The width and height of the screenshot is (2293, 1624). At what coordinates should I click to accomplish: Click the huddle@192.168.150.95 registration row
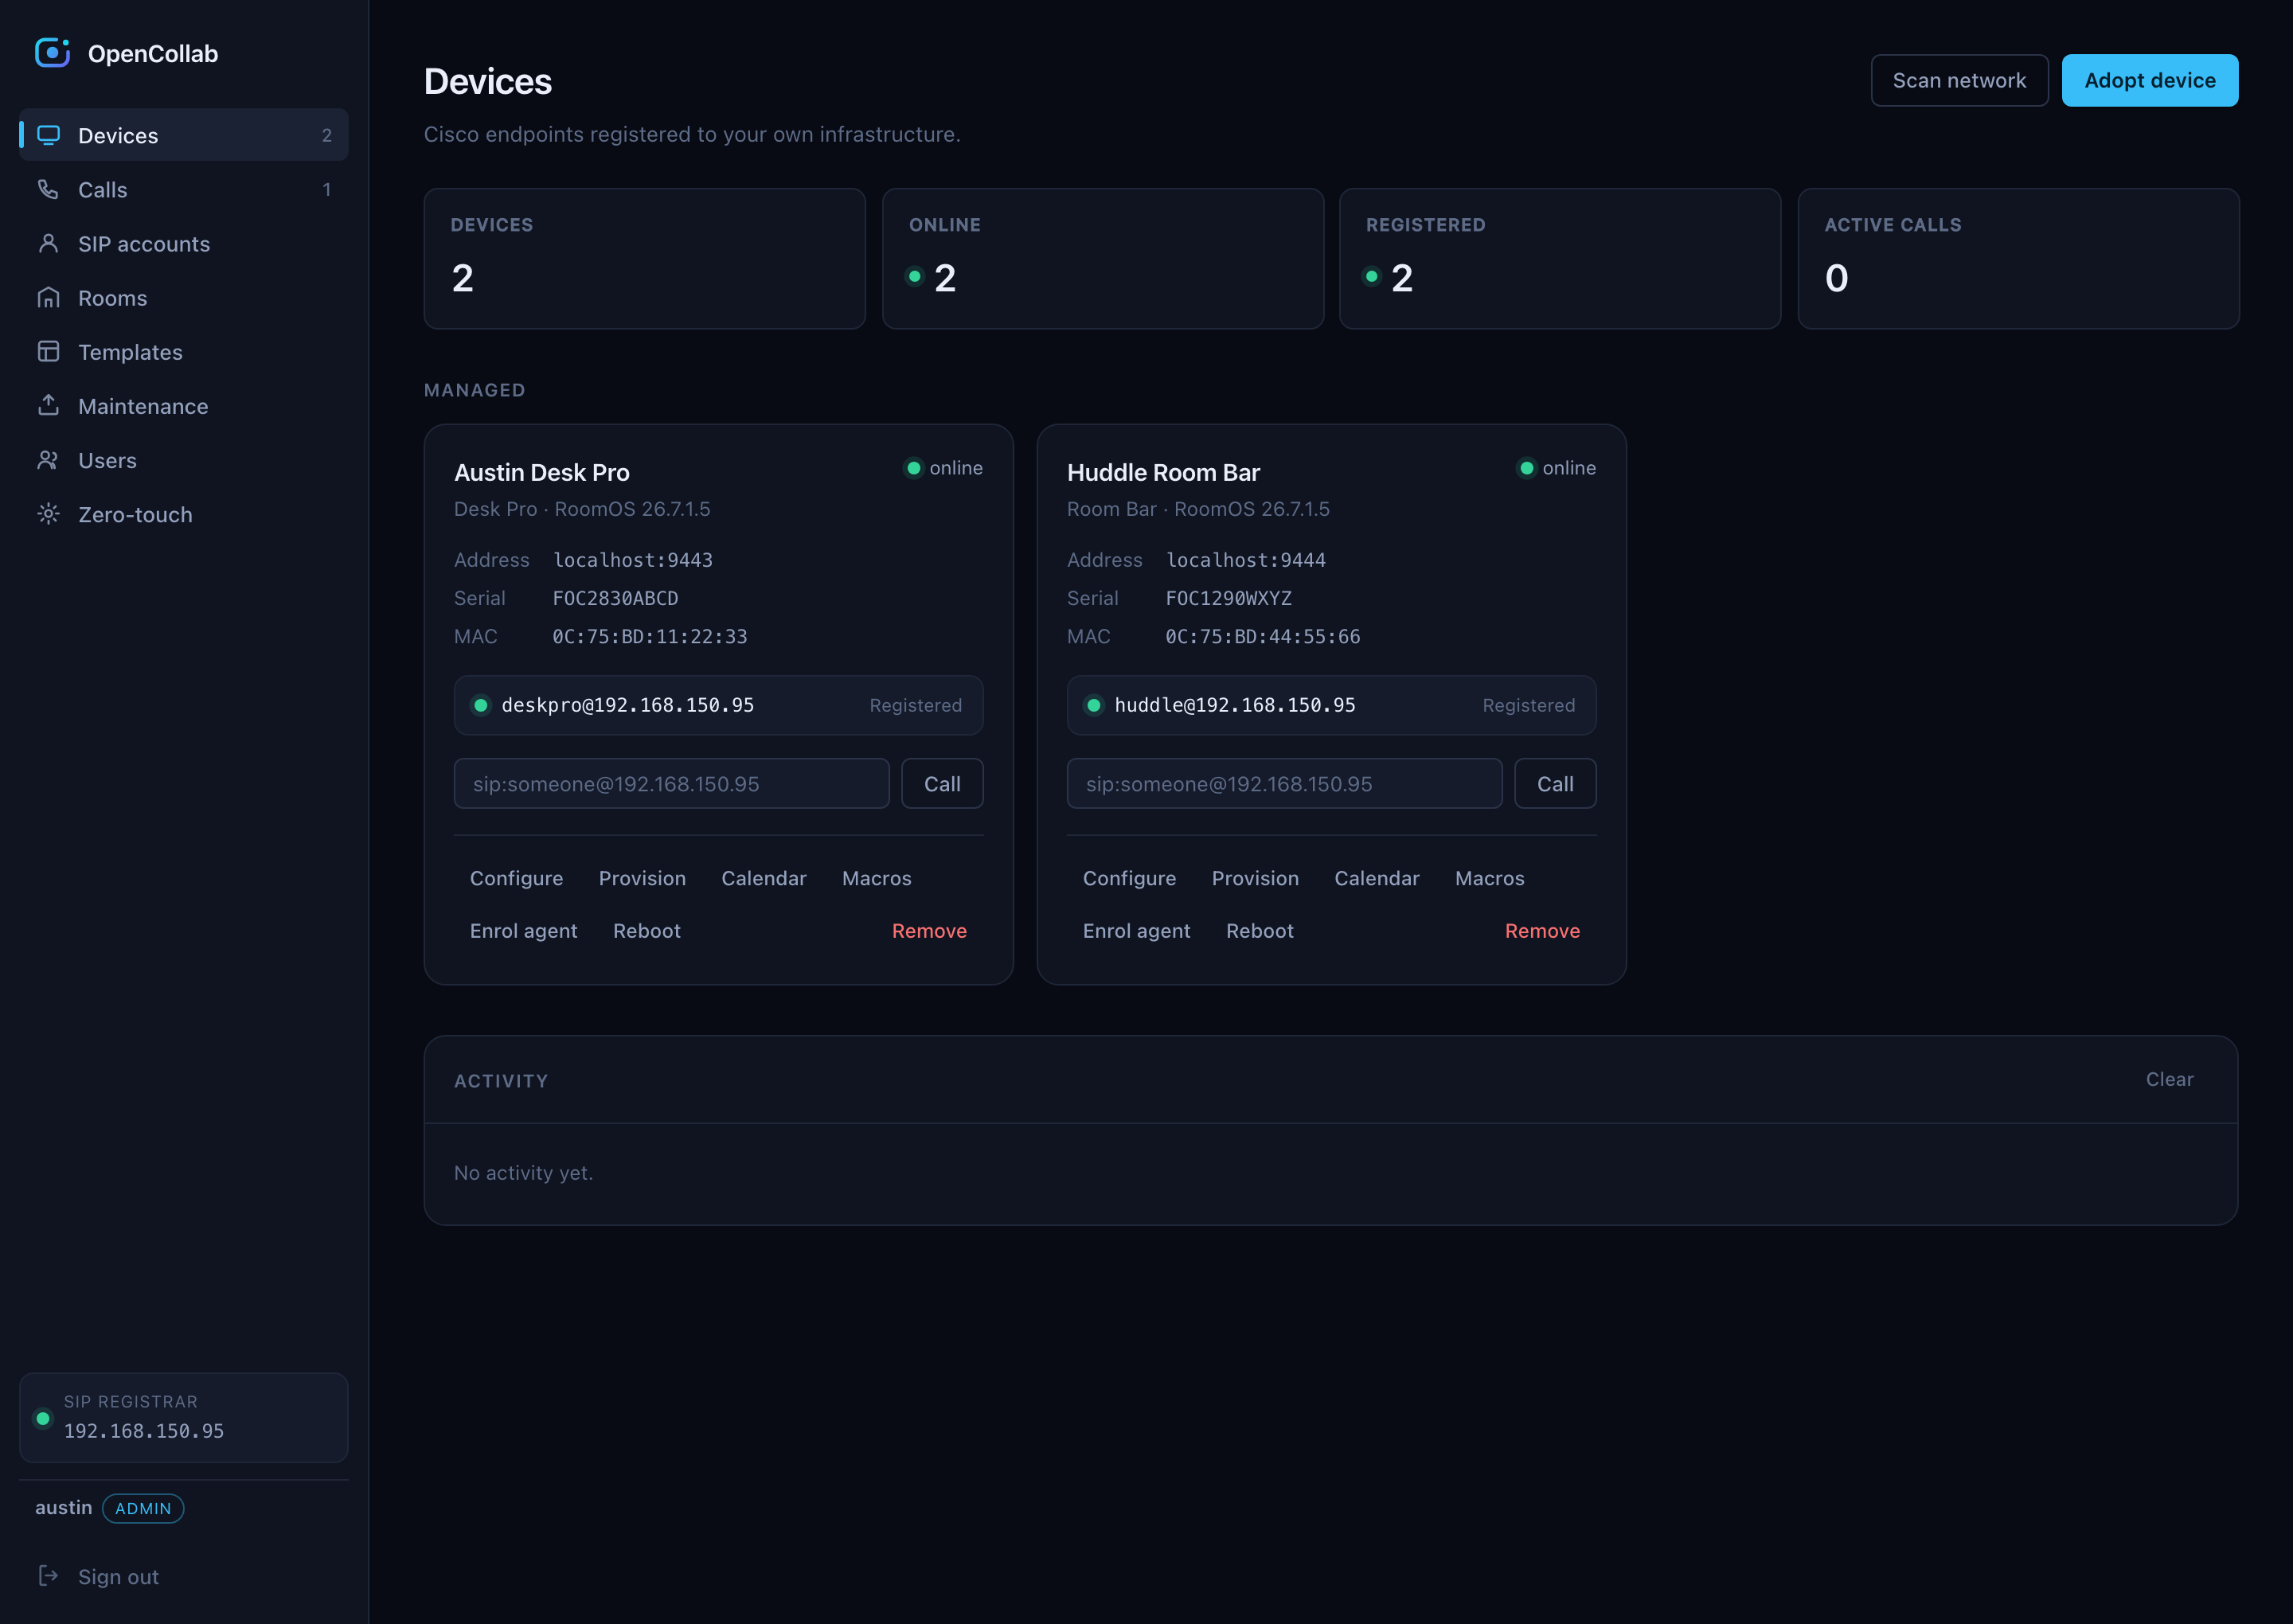point(1331,705)
